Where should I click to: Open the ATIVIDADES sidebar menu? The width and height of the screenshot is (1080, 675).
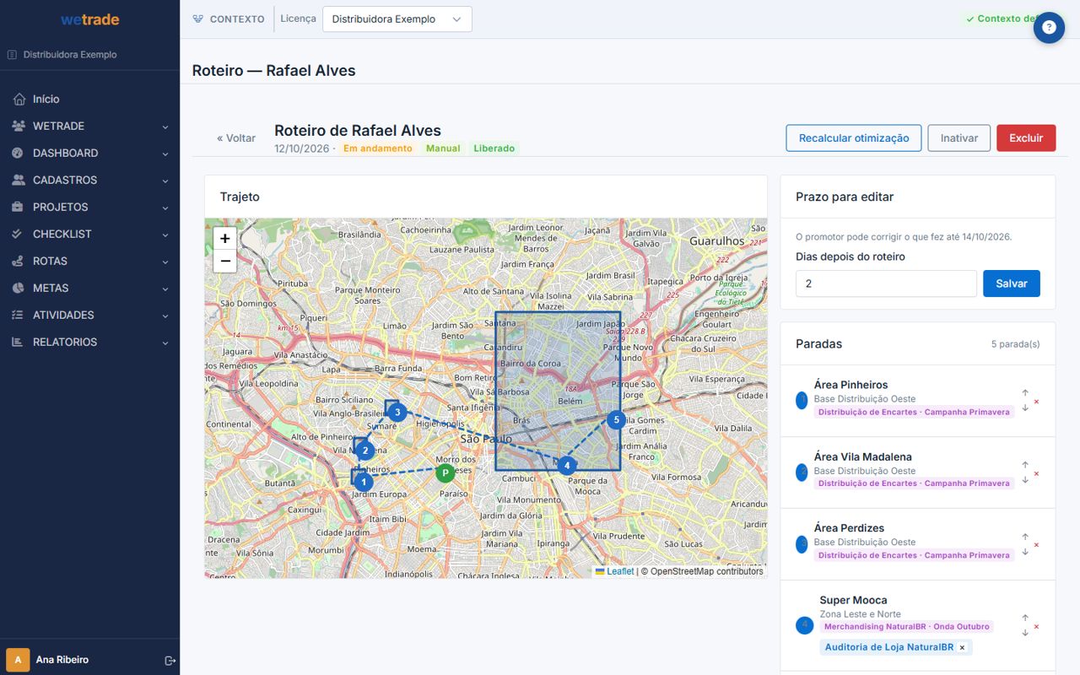(x=90, y=315)
